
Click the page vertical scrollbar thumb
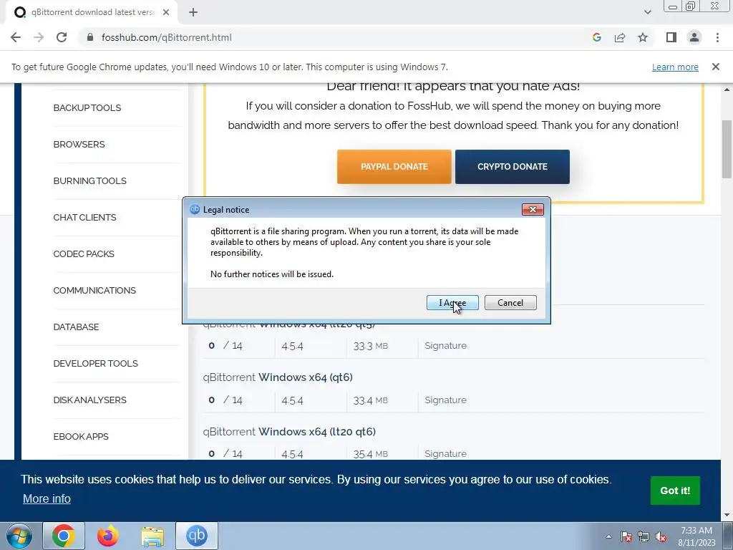pos(727,149)
